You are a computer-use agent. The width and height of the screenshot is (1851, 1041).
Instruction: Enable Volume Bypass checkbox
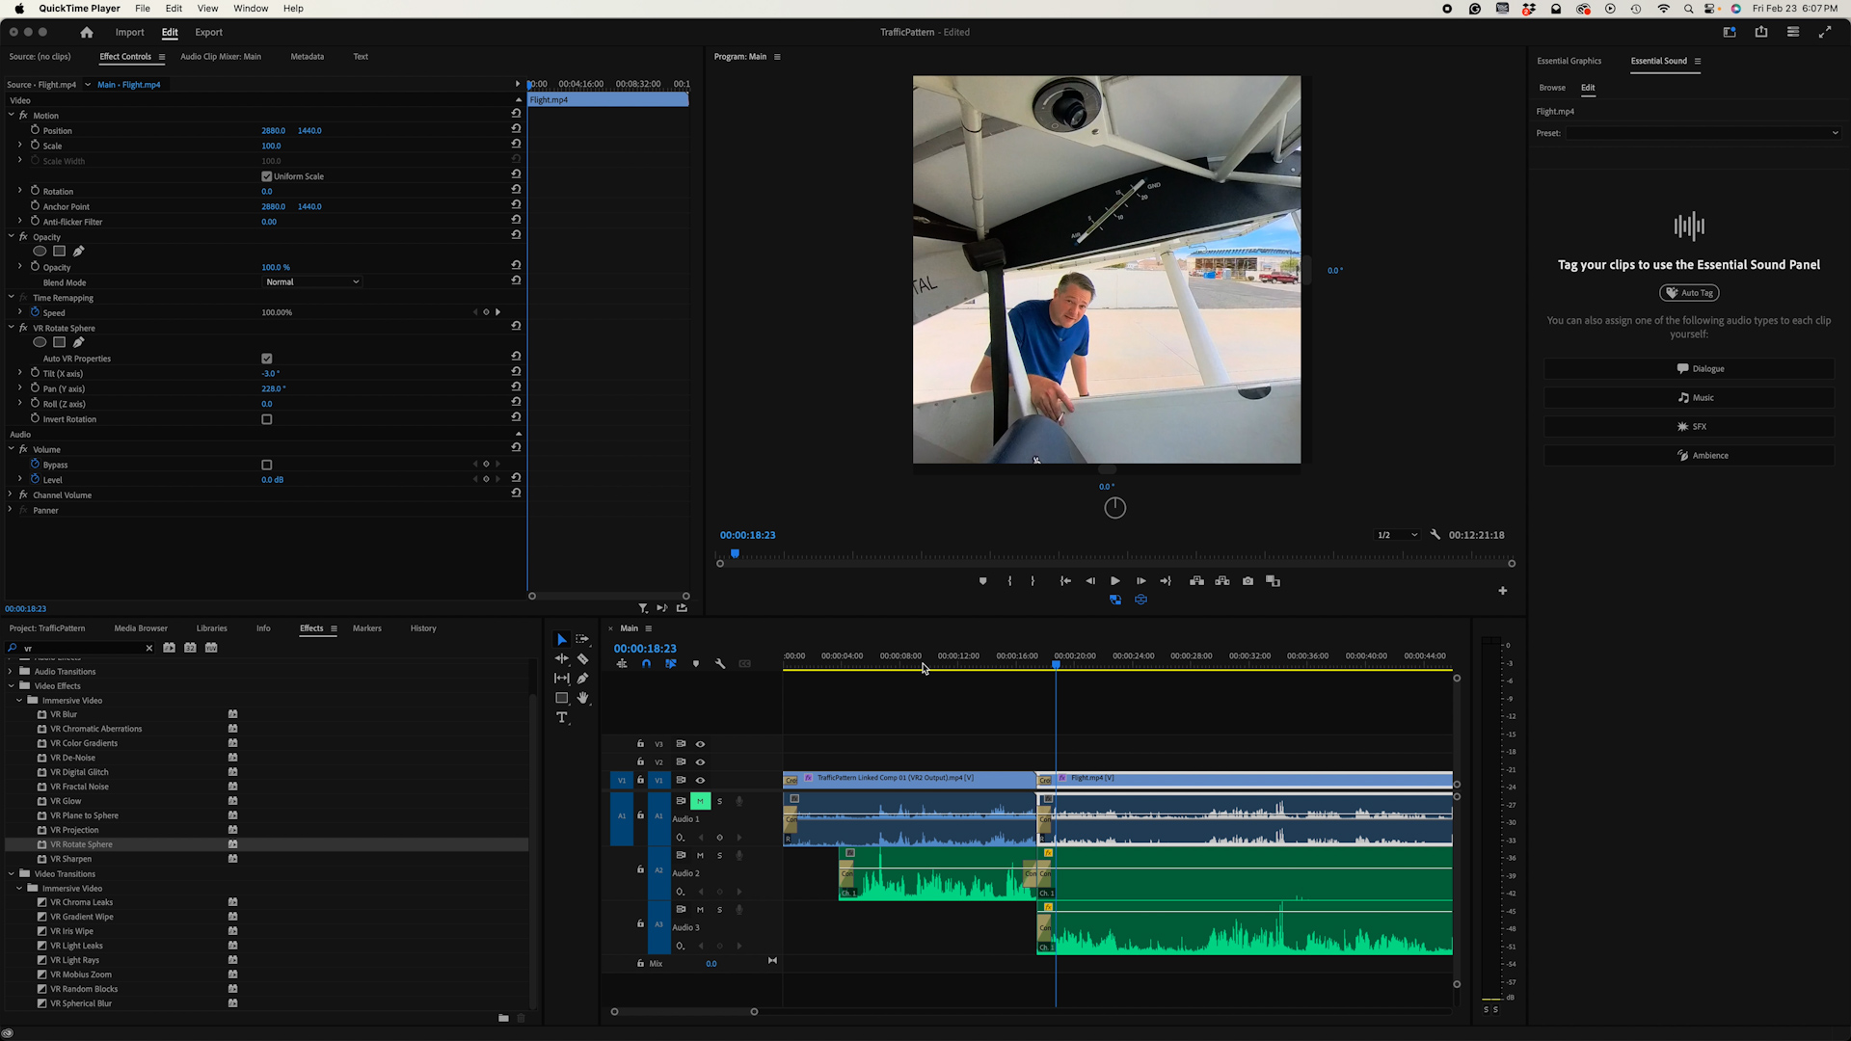pos(267,465)
